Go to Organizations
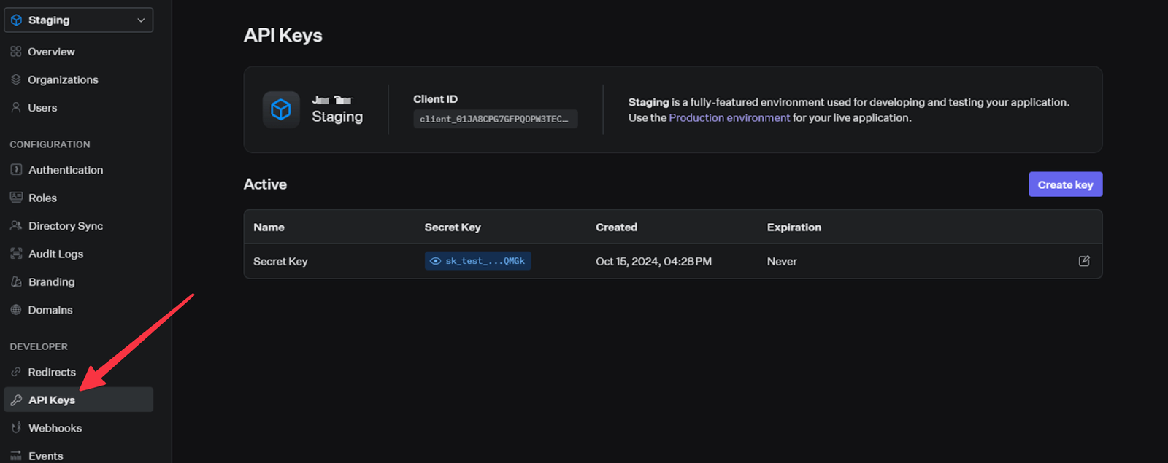1168x463 pixels. 63,79
